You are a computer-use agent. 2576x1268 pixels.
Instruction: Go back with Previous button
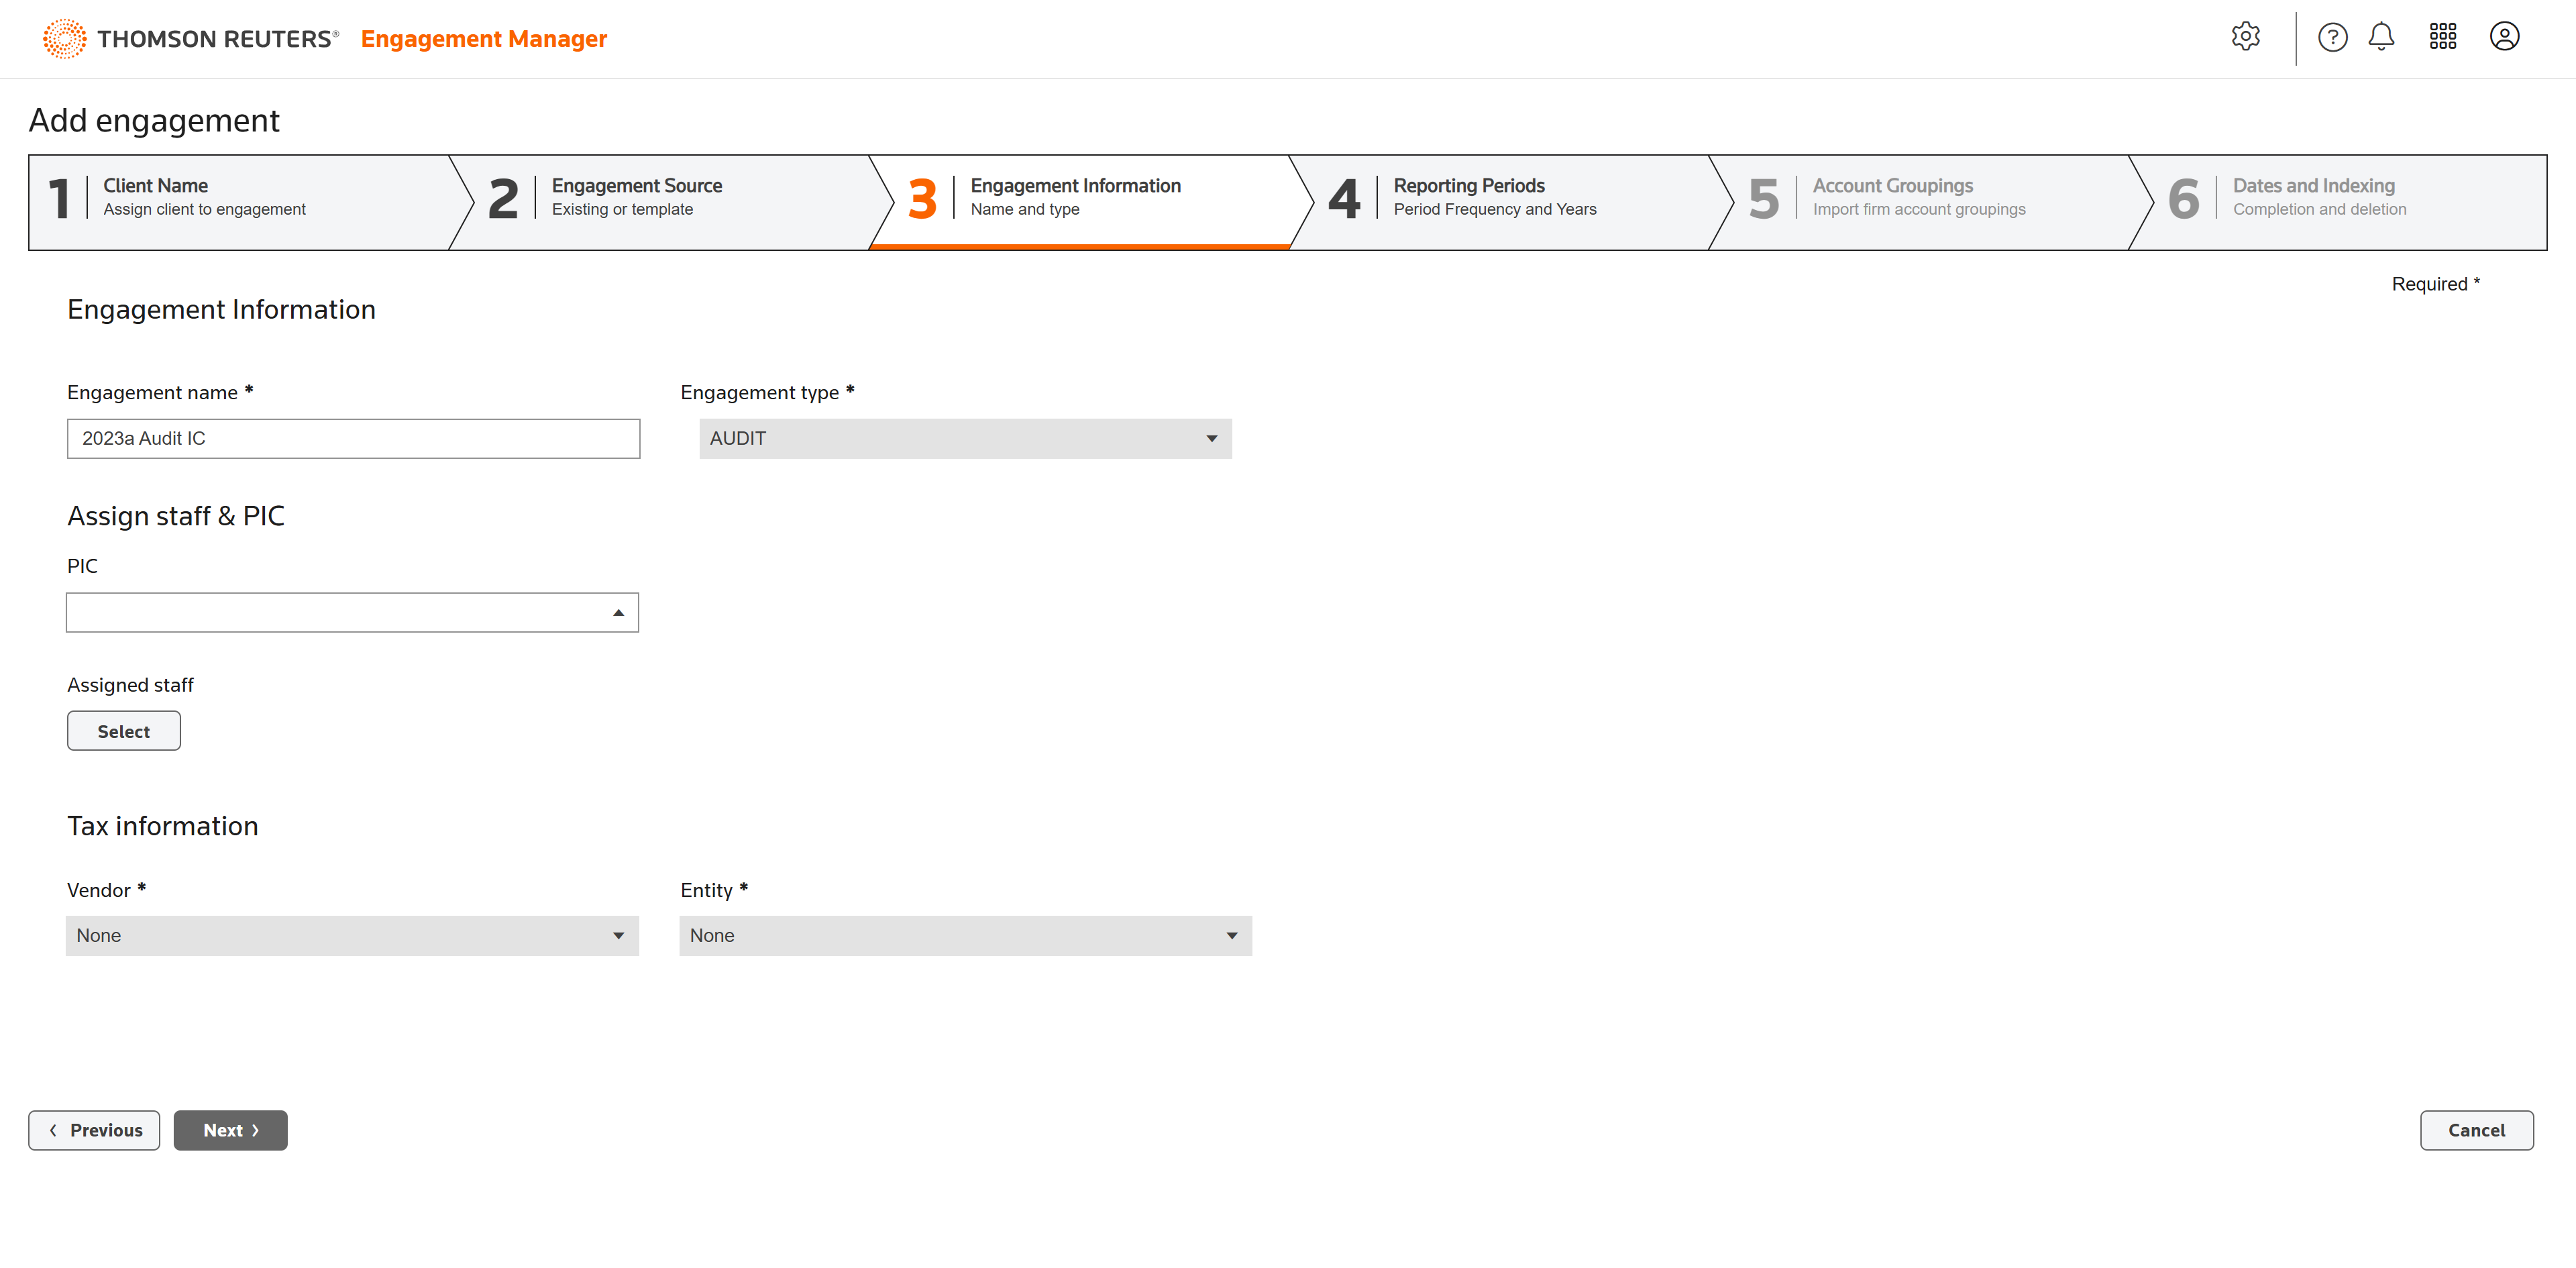(94, 1130)
